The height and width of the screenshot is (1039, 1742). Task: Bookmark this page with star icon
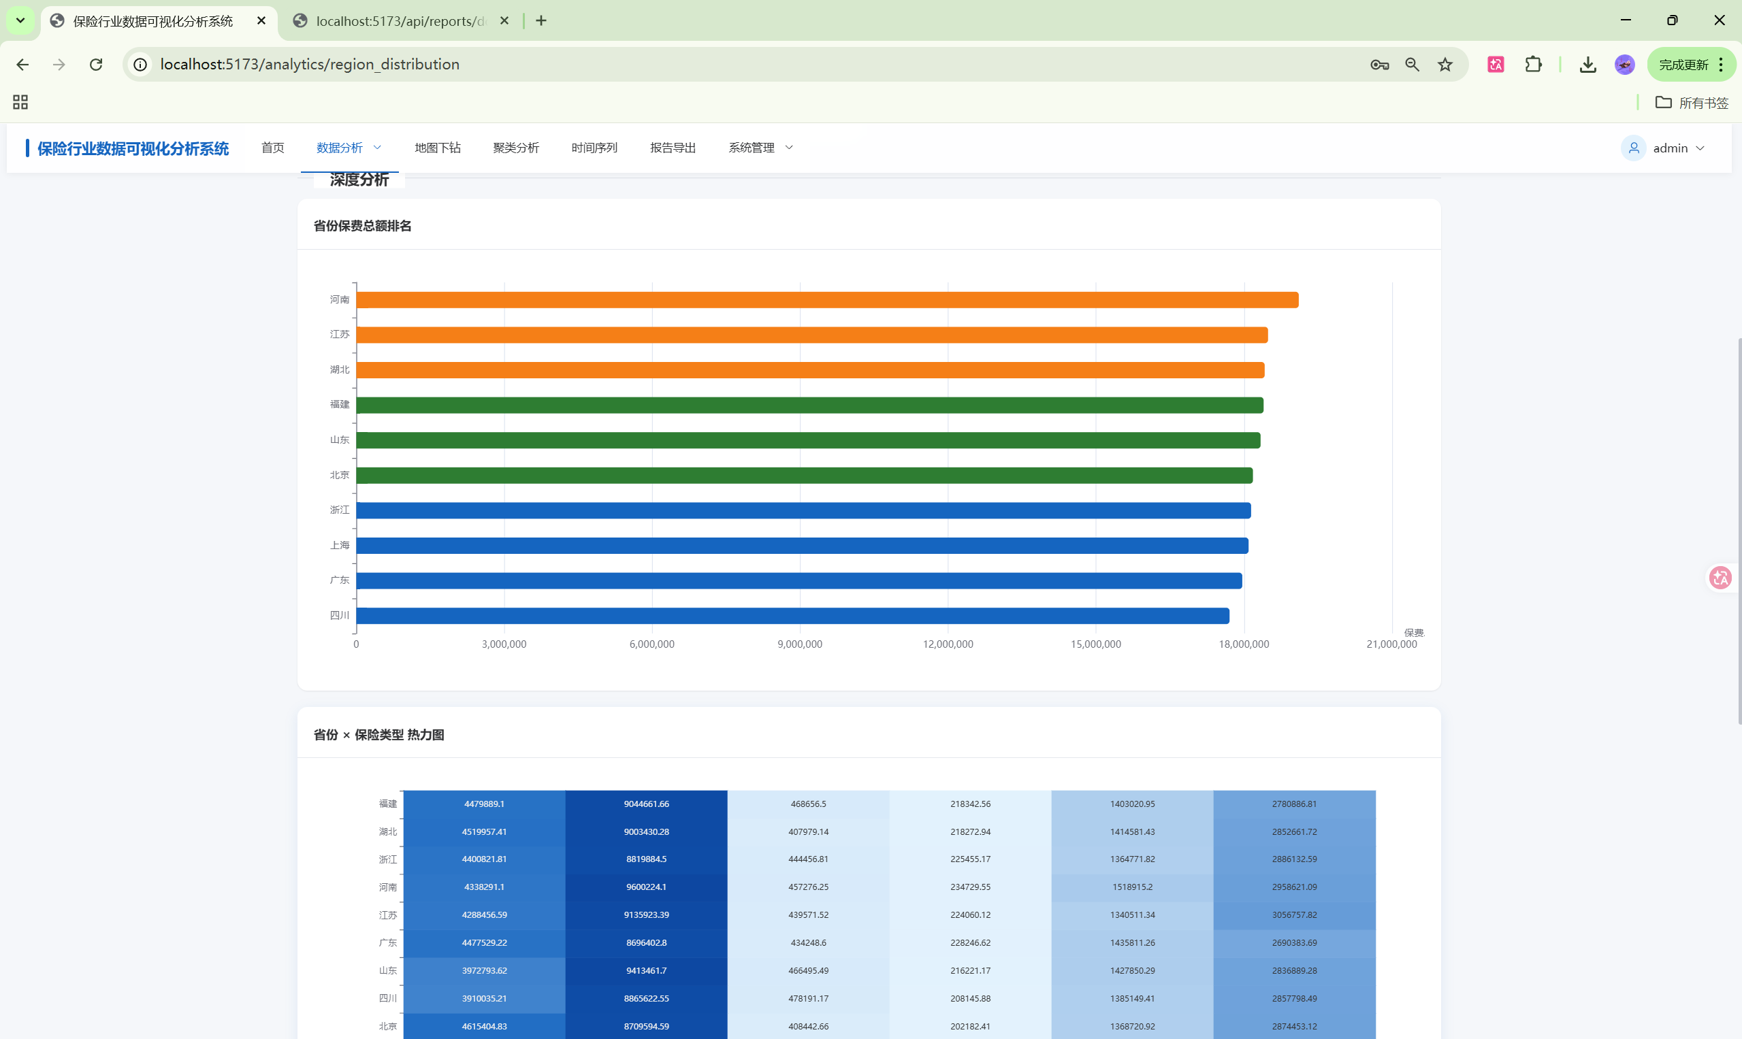[x=1445, y=65]
